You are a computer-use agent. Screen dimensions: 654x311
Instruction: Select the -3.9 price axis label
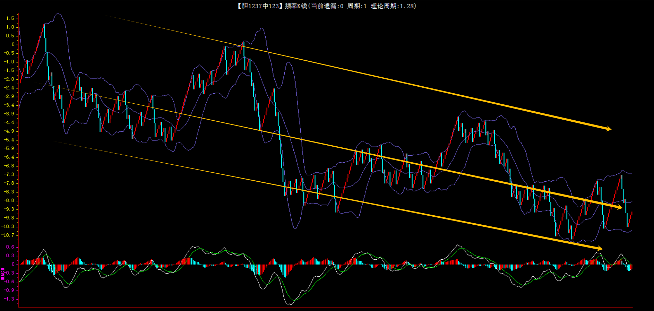pos(9,114)
